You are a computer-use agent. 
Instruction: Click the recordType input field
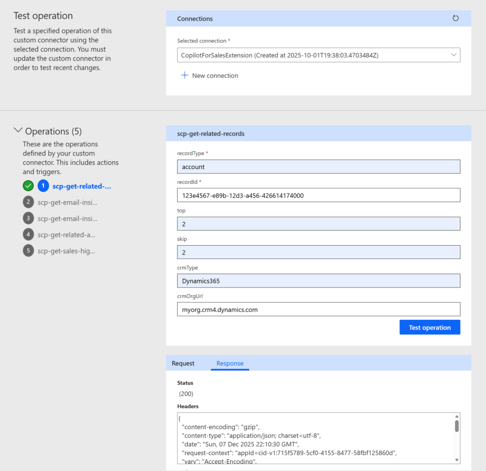tap(318, 167)
